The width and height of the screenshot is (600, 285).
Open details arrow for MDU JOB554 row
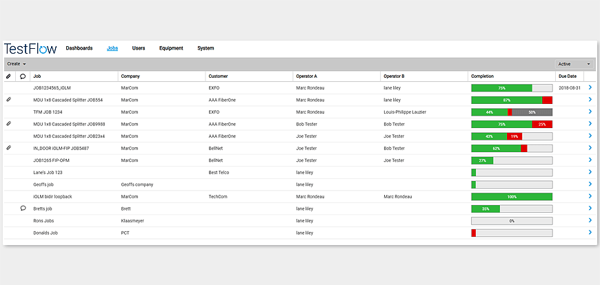point(590,100)
